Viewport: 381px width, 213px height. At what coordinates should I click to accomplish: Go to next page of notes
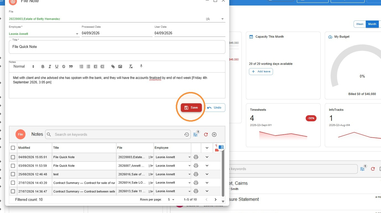pyautogui.click(x=216, y=199)
